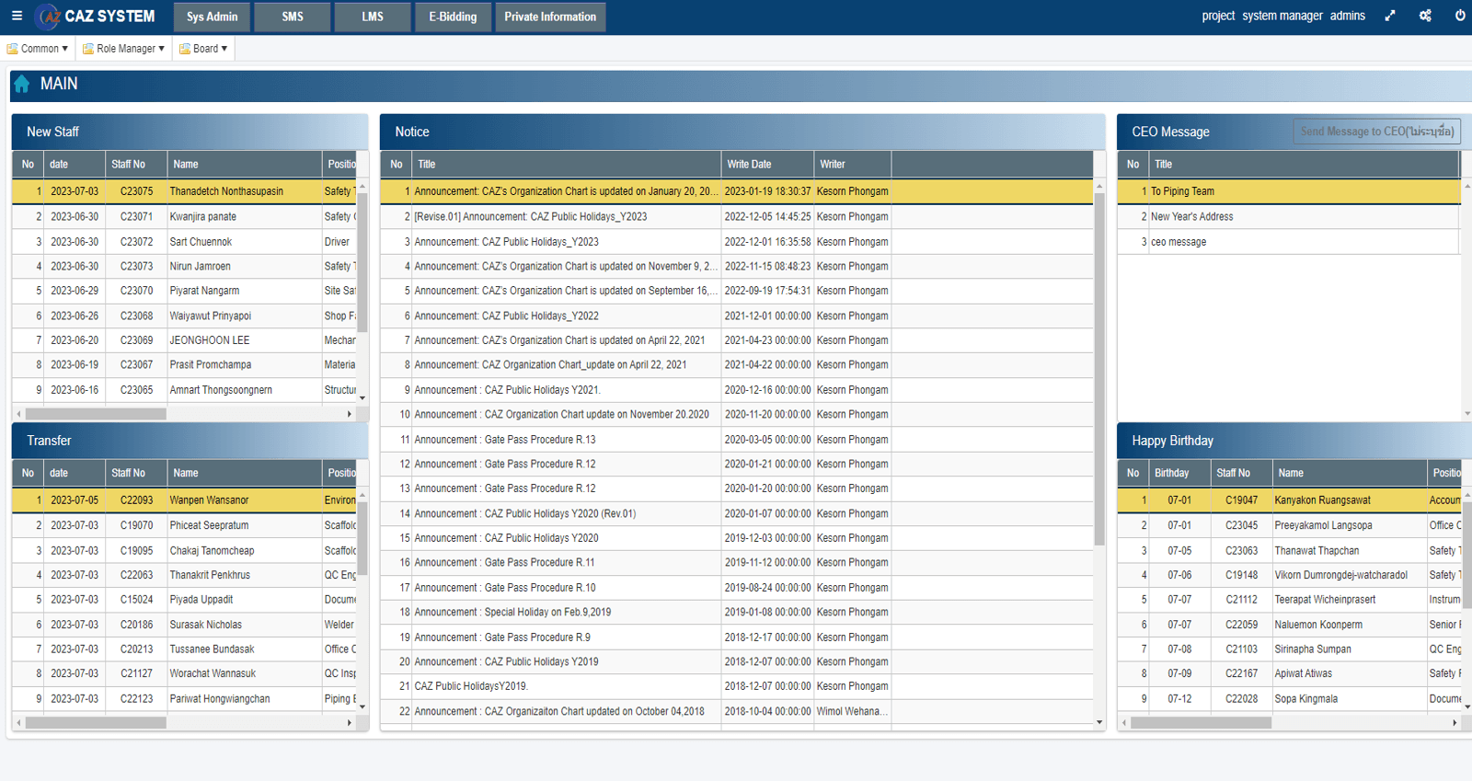1472x781 pixels.
Task: Sort Notice table by Write Date header
Action: point(766,165)
